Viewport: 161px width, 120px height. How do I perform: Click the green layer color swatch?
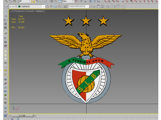(x=19, y=7)
